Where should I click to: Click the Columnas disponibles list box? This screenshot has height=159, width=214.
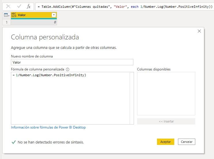click(x=166, y=93)
